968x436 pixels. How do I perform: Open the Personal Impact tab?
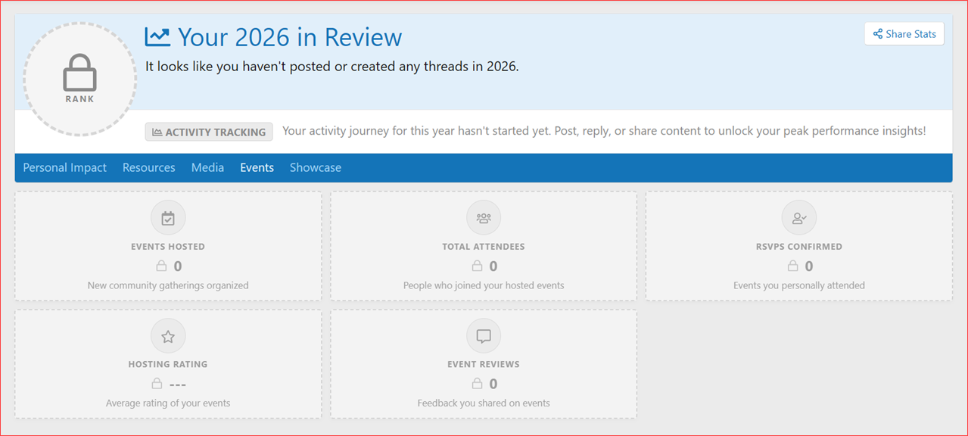65,168
